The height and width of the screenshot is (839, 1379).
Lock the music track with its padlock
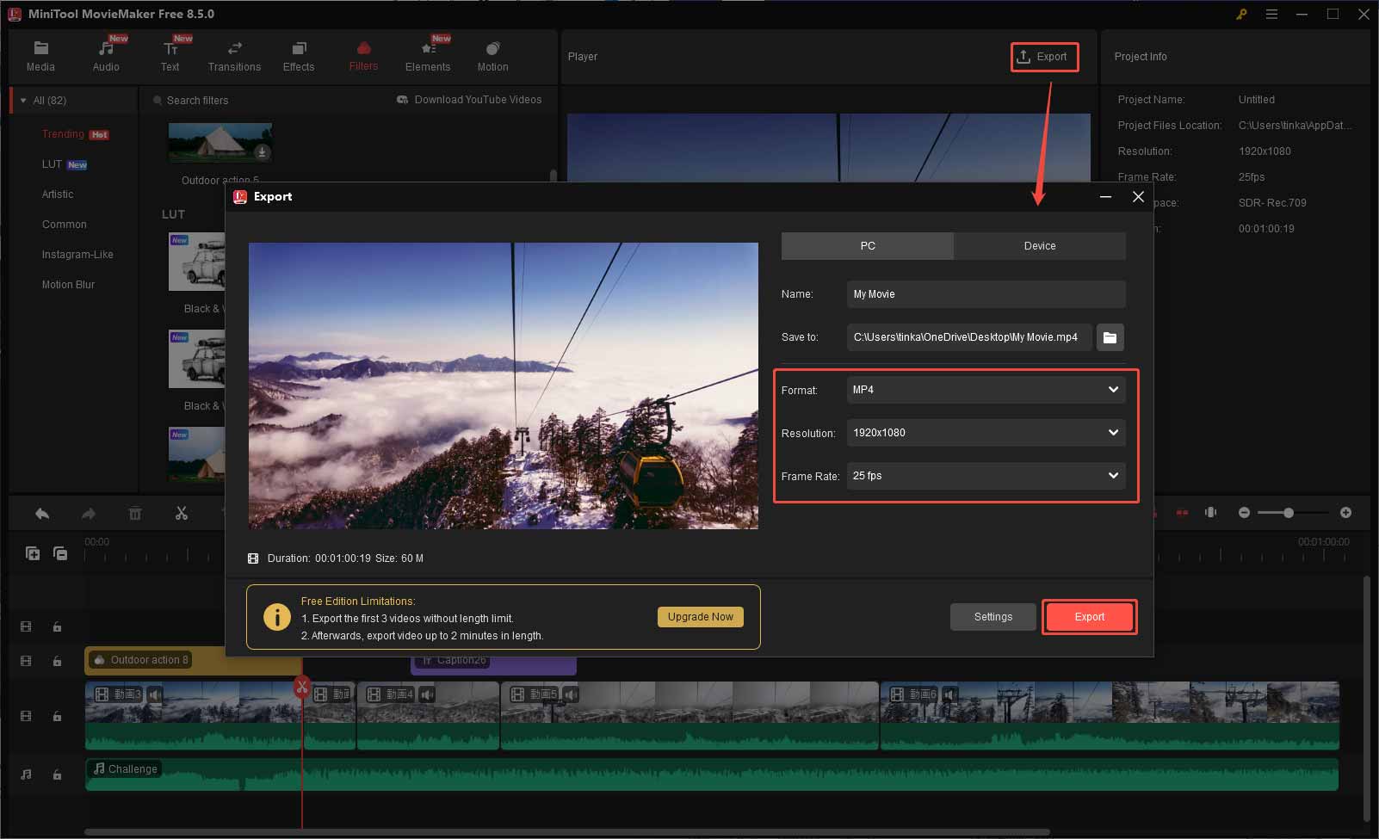pos(57,774)
